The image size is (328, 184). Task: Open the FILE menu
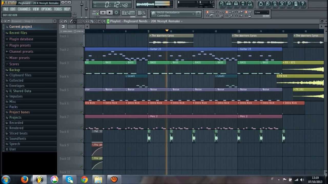(6, 9)
